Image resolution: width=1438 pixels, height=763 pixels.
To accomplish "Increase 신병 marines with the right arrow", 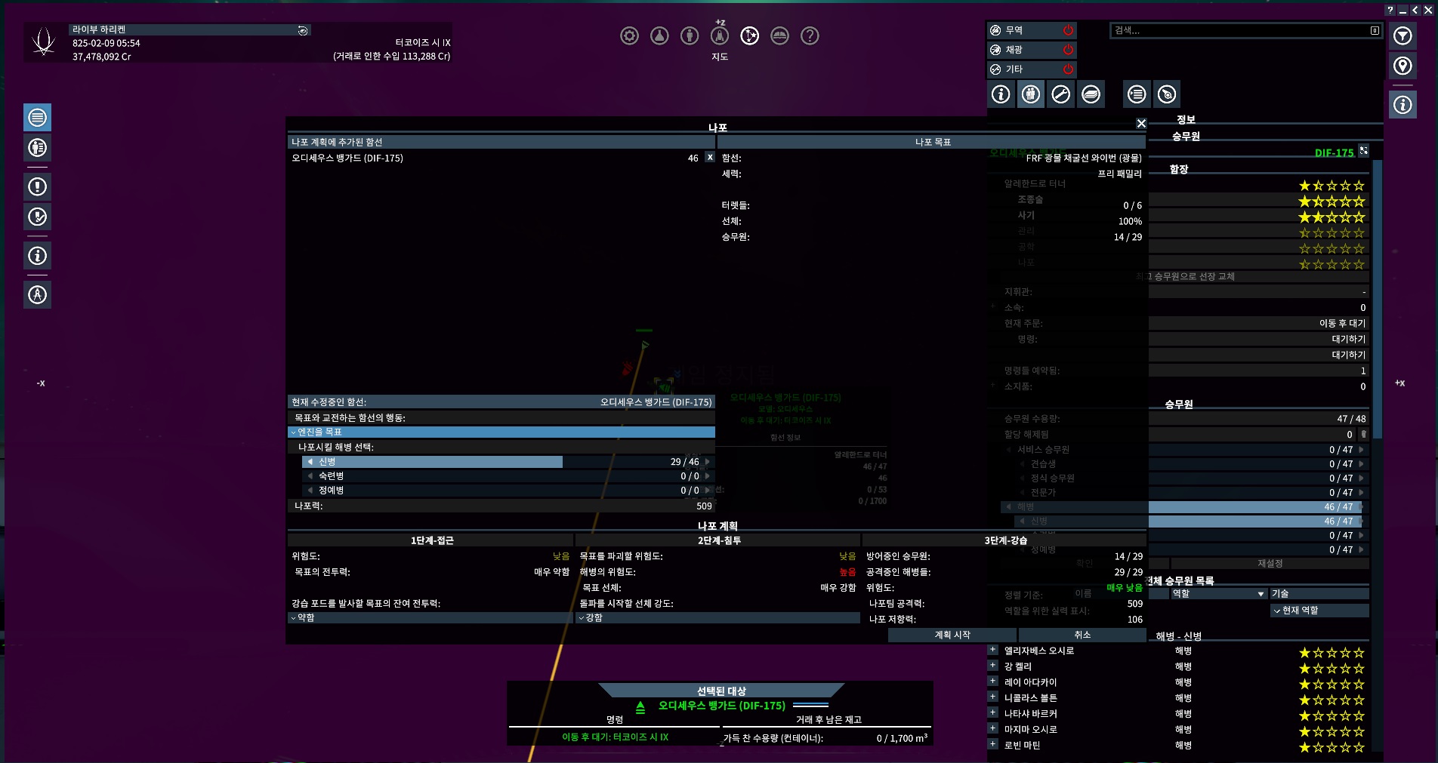I will point(707,462).
